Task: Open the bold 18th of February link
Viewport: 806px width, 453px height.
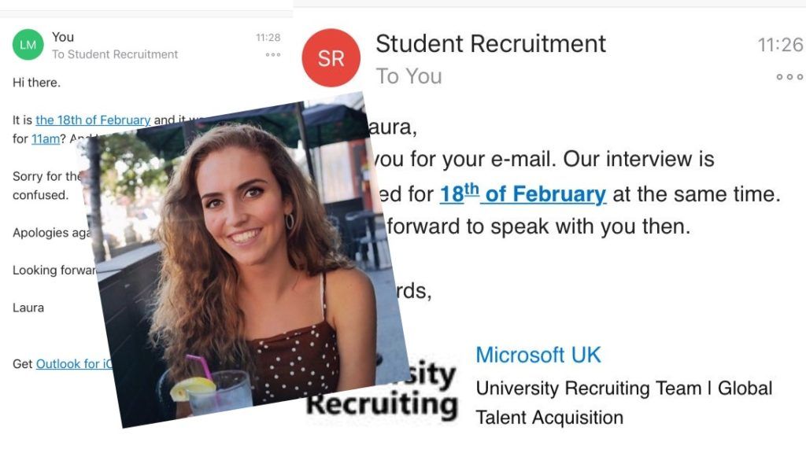Action: pos(523,194)
